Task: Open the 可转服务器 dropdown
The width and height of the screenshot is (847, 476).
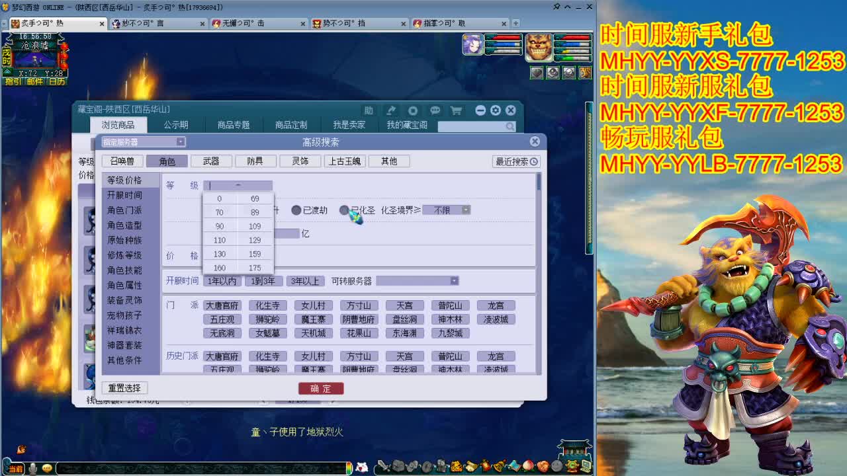Action: coord(418,281)
